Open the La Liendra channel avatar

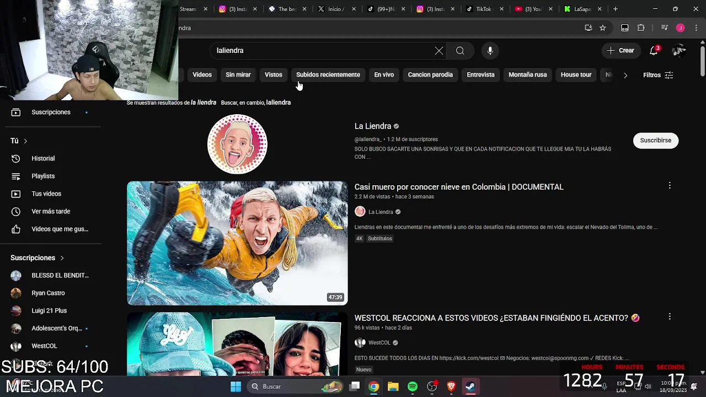[237, 144]
